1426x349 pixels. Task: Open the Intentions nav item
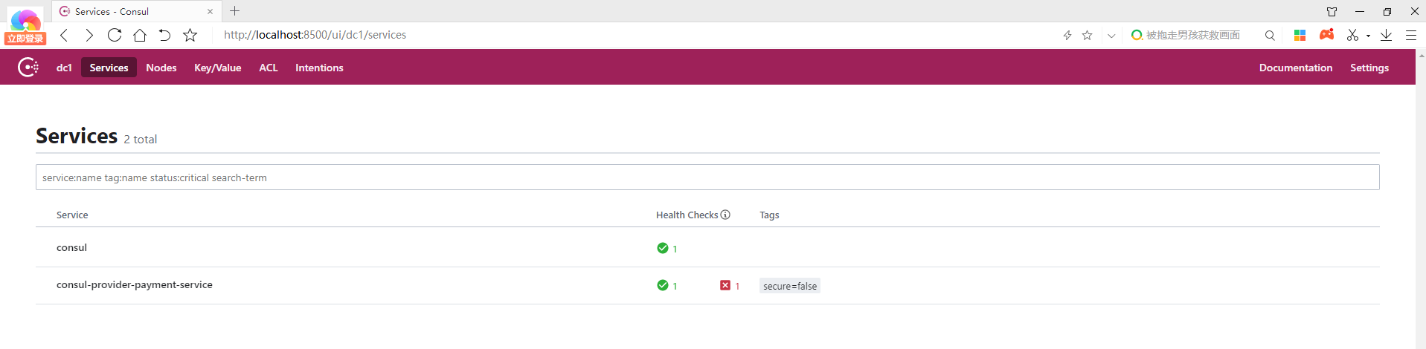point(319,68)
